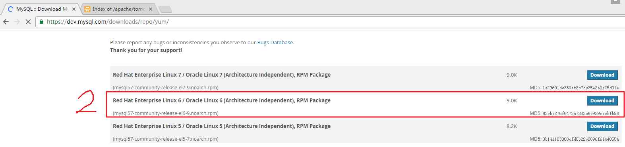Stop page loading with X icon

[28, 22]
